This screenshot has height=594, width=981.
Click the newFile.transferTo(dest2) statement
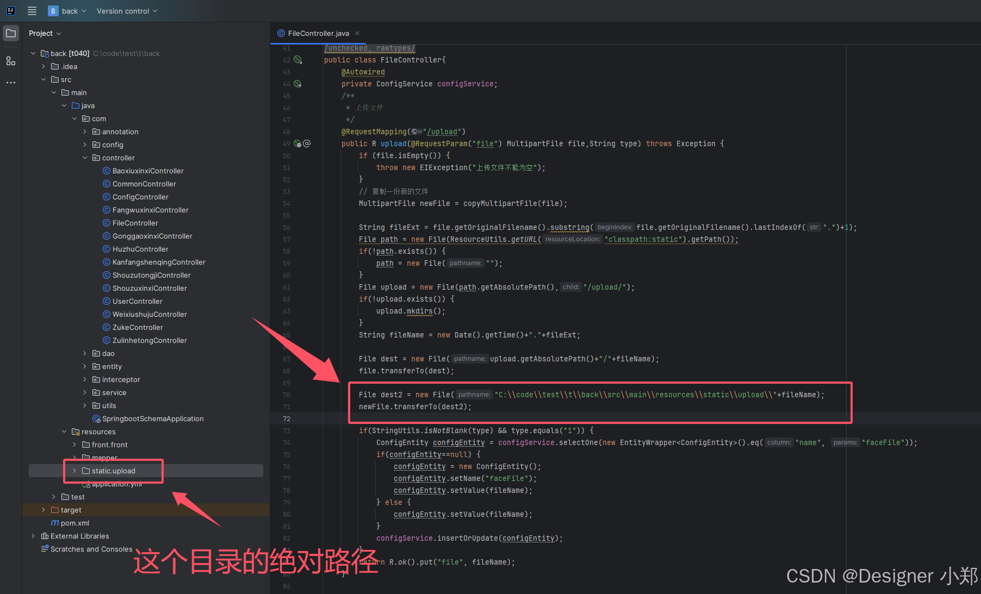pyautogui.click(x=415, y=407)
